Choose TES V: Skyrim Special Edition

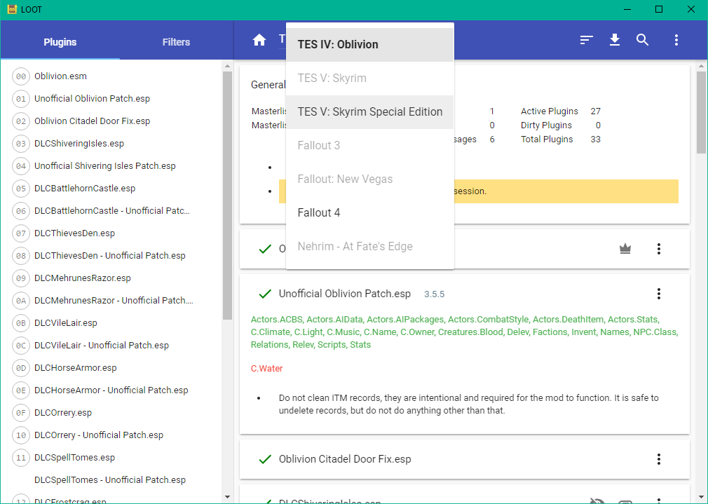[x=370, y=112]
